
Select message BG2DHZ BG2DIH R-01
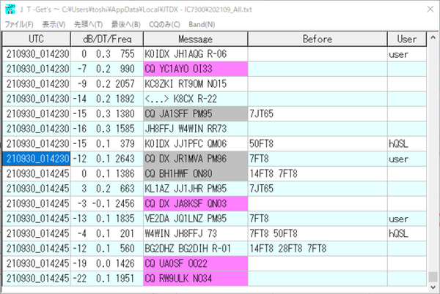[196, 249]
